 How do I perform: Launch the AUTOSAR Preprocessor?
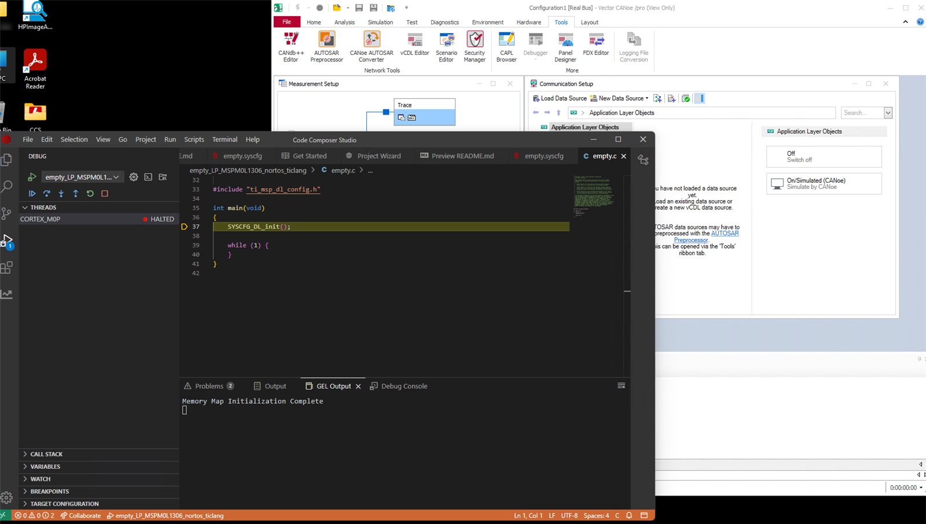click(326, 47)
